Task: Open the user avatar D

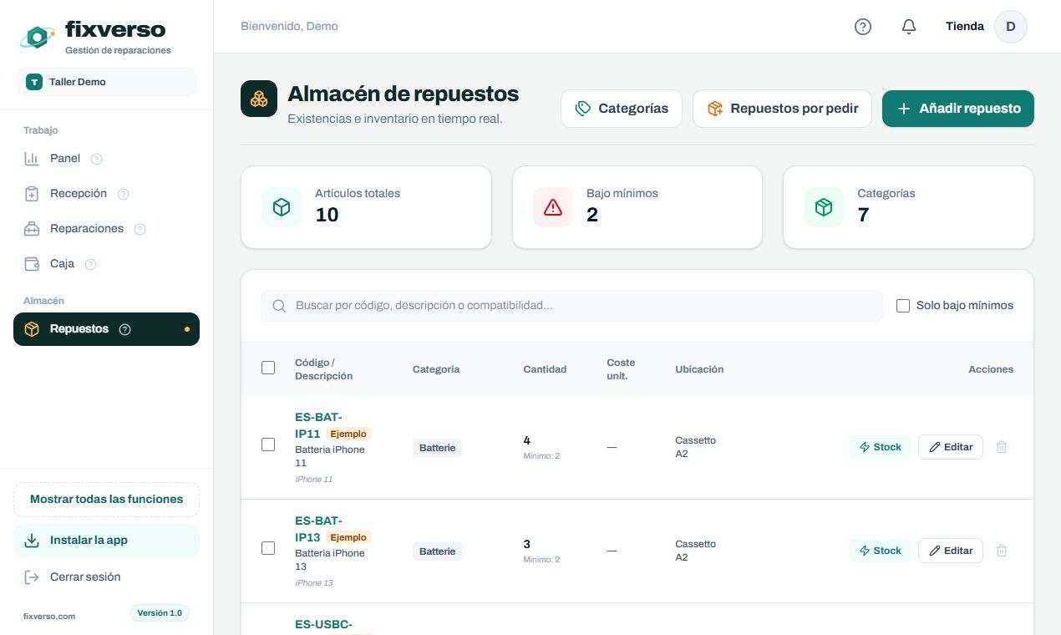Action: coord(1010,27)
